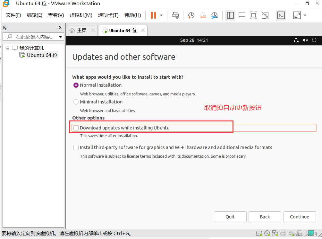
Task: Click the Back button
Action: pos(265,217)
